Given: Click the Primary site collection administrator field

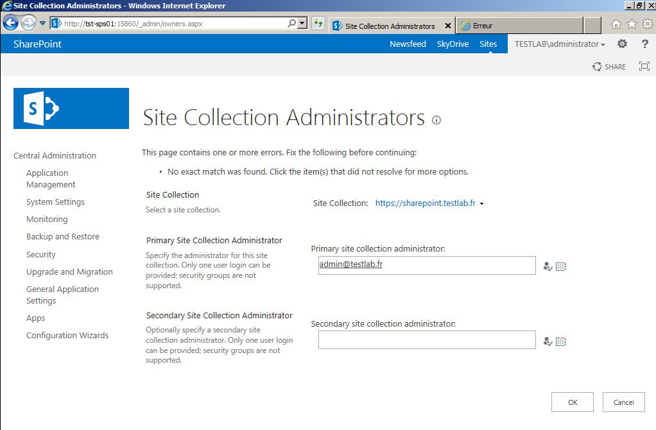Looking at the screenshot, I should (x=427, y=265).
